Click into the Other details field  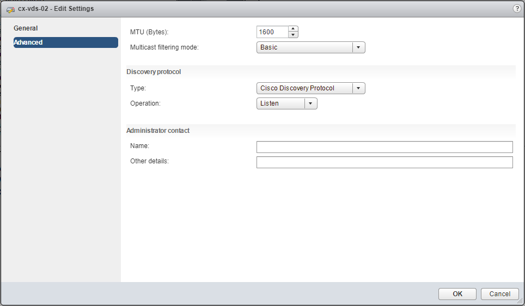pos(384,162)
